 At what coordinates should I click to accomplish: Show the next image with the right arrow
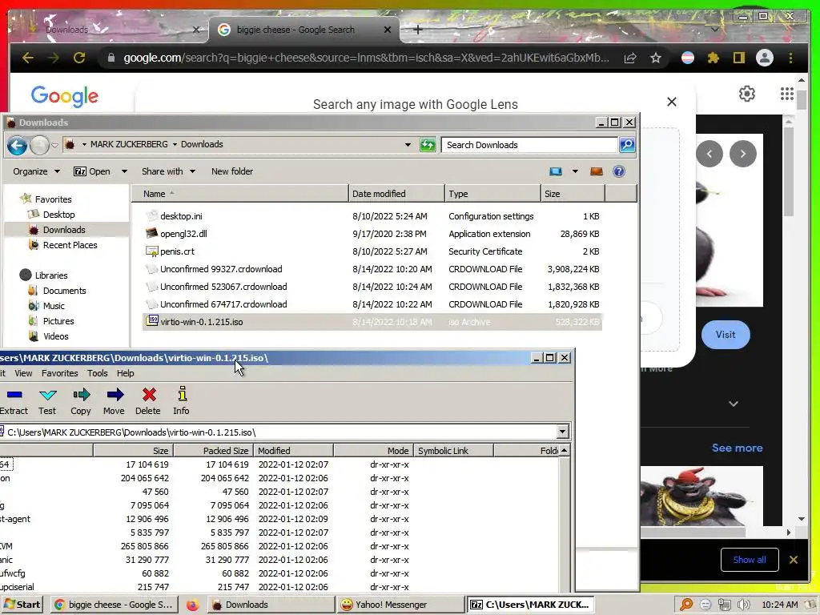pos(743,154)
